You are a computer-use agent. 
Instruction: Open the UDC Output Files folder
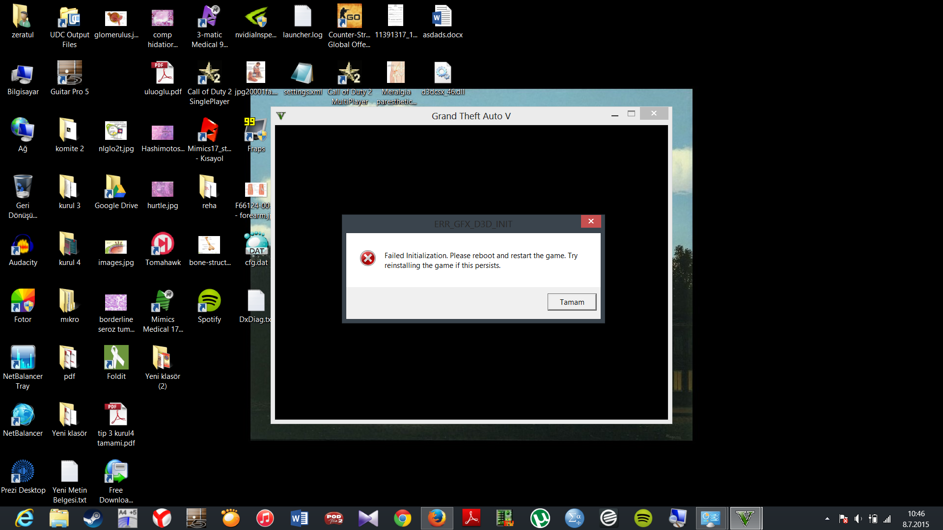pos(69,26)
